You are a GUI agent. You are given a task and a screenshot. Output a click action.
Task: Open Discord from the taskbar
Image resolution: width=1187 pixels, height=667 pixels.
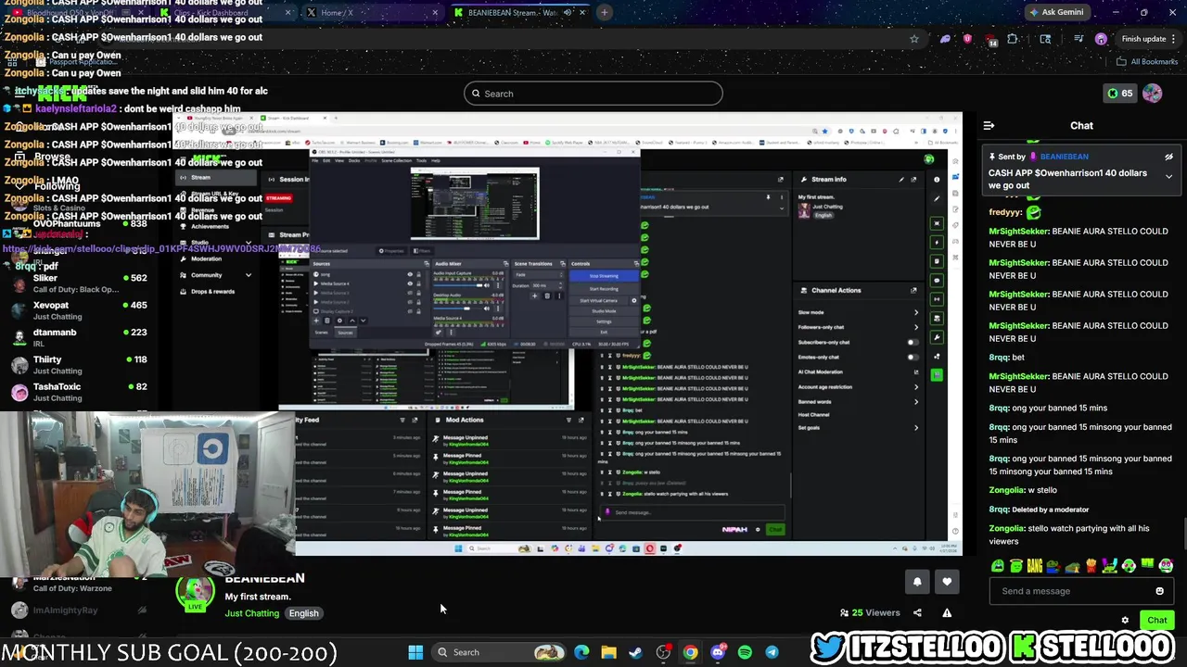pos(718,652)
